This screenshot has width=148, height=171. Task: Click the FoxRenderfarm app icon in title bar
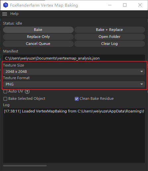(x=6, y=5)
